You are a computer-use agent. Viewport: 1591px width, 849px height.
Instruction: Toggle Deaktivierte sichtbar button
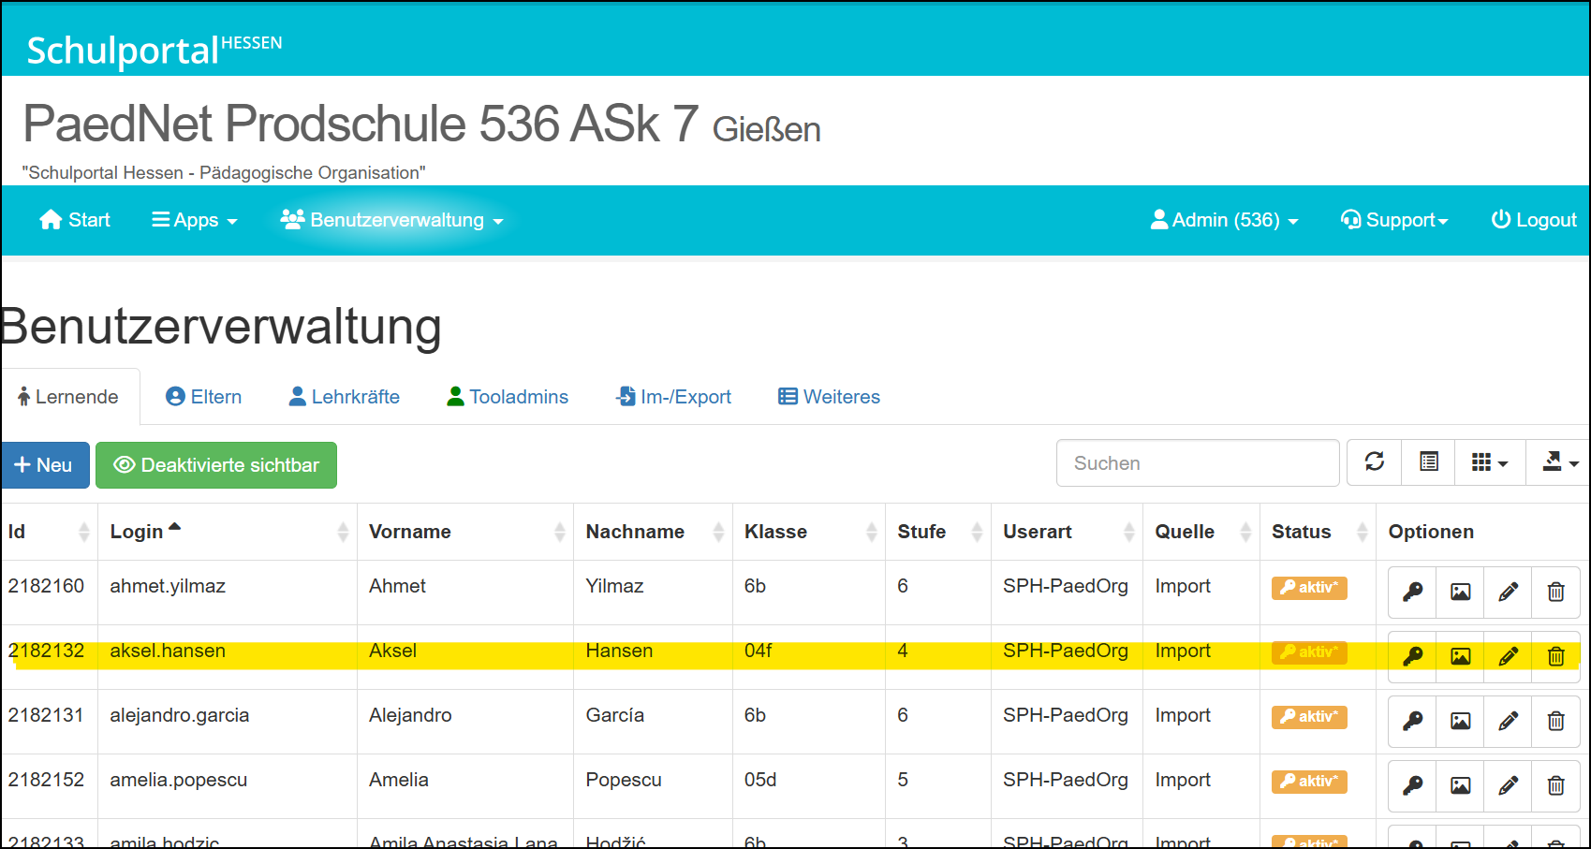pyautogui.click(x=216, y=465)
